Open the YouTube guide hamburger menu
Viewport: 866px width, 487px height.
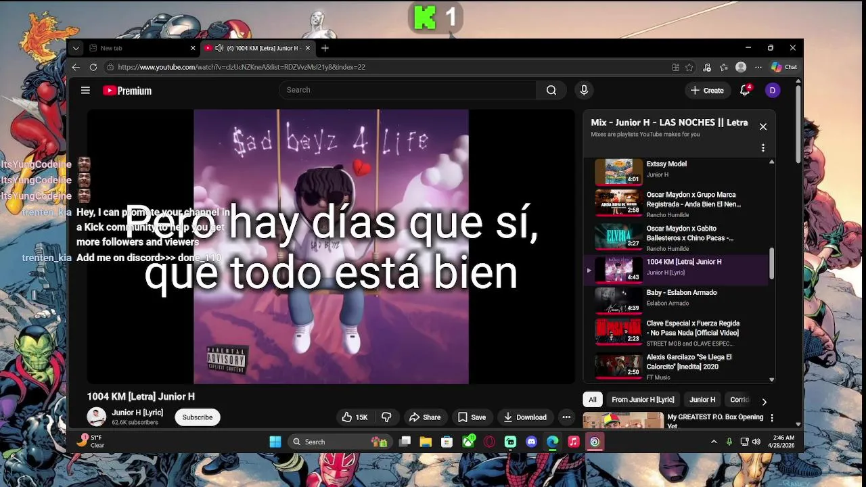click(85, 90)
